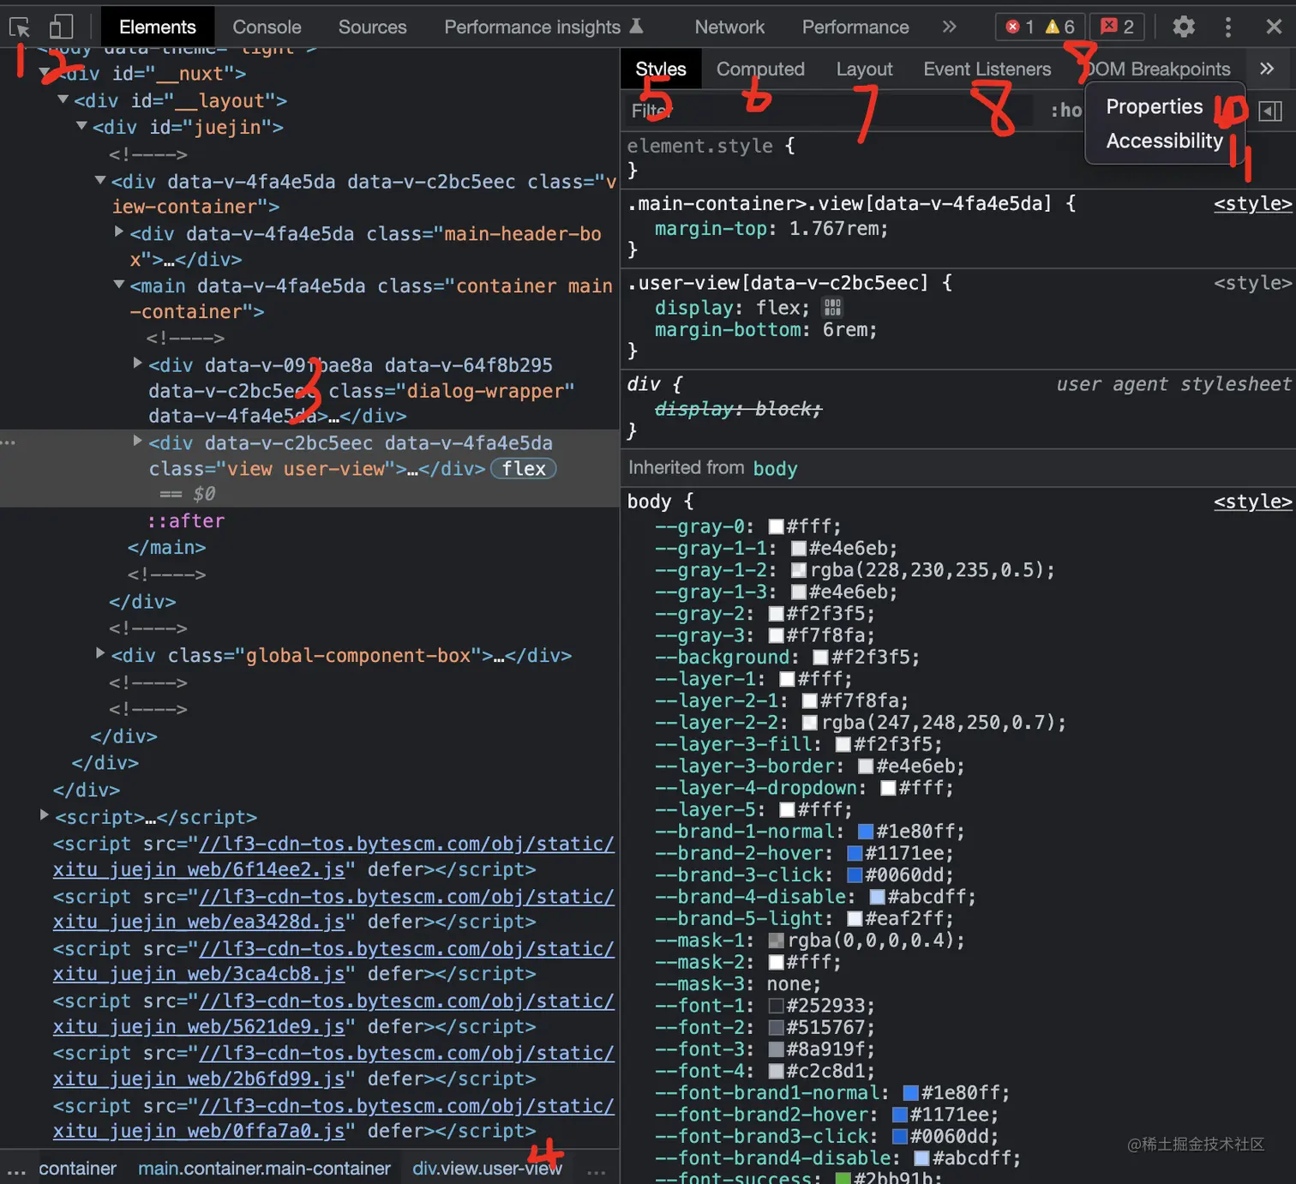1296x1184 pixels.
Task: Select the ::after pseudo element row
Action: 186,521
